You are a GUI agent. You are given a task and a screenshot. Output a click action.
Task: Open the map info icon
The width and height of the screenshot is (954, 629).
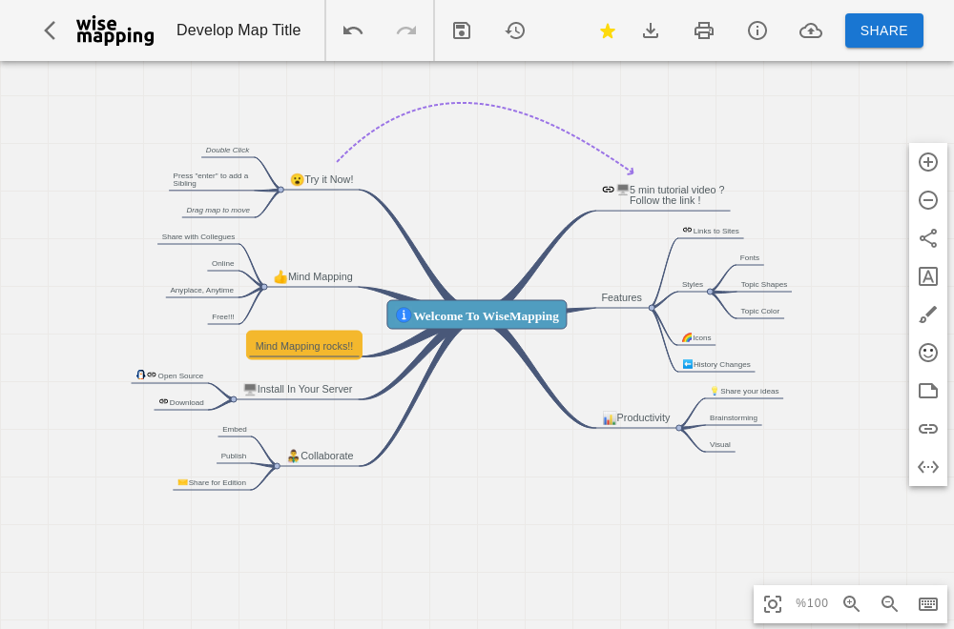pyautogui.click(x=757, y=30)
